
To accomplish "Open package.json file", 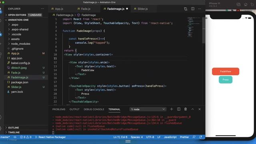I will (20, 82).
